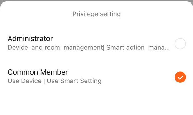This screenshot has width=193, height=115.
Task: Select the Administrator radio button
Action: tap(180, 44)
